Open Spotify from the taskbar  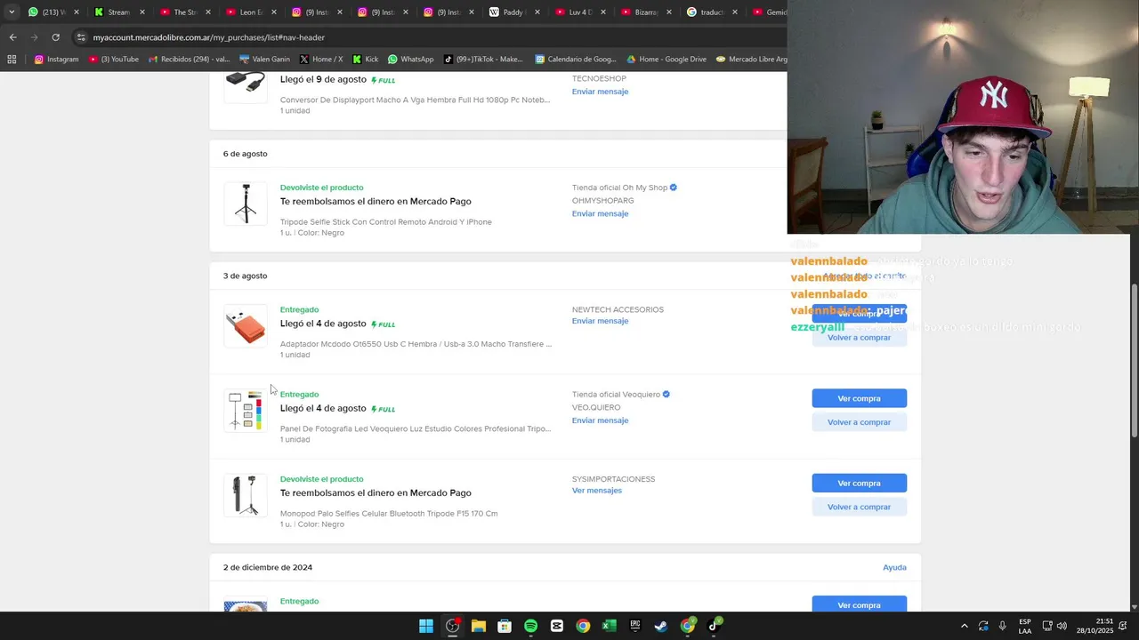point(530,626)
